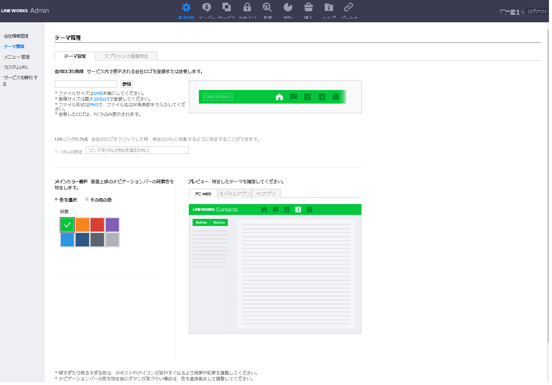Open the Audit magnifier icon
This screenshot has height=385, width=552.
point(267,7)
